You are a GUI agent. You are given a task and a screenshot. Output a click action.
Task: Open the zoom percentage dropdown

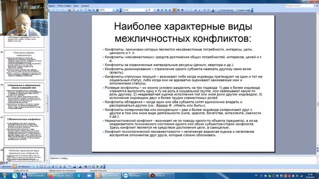click(x=114, y=10)
